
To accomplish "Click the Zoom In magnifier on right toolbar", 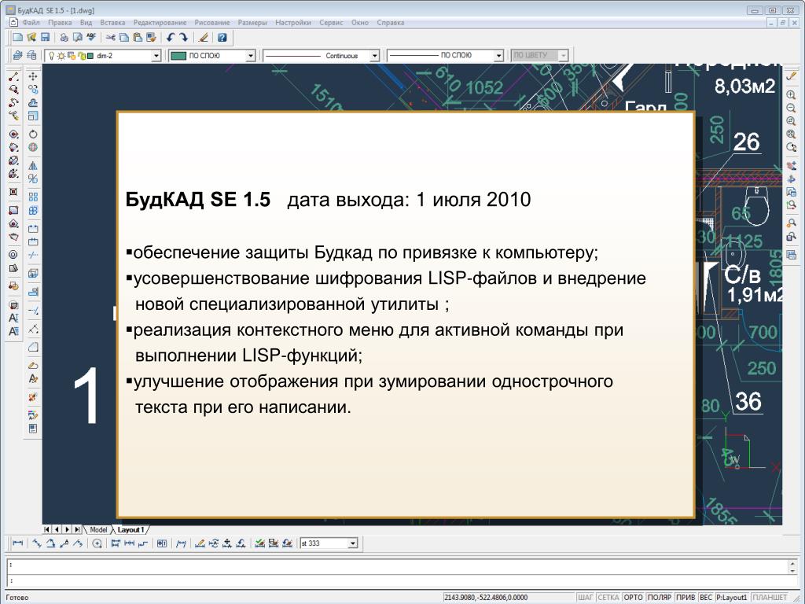I will [791, 95].
